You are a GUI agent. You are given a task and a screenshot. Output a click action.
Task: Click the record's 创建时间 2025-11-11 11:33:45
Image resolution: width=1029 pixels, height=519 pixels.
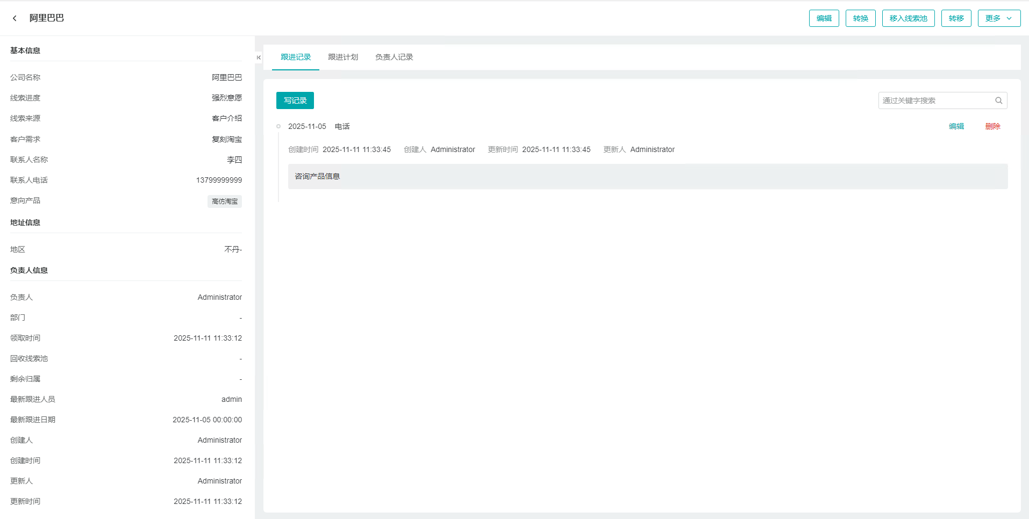click(x=356, y=149)
